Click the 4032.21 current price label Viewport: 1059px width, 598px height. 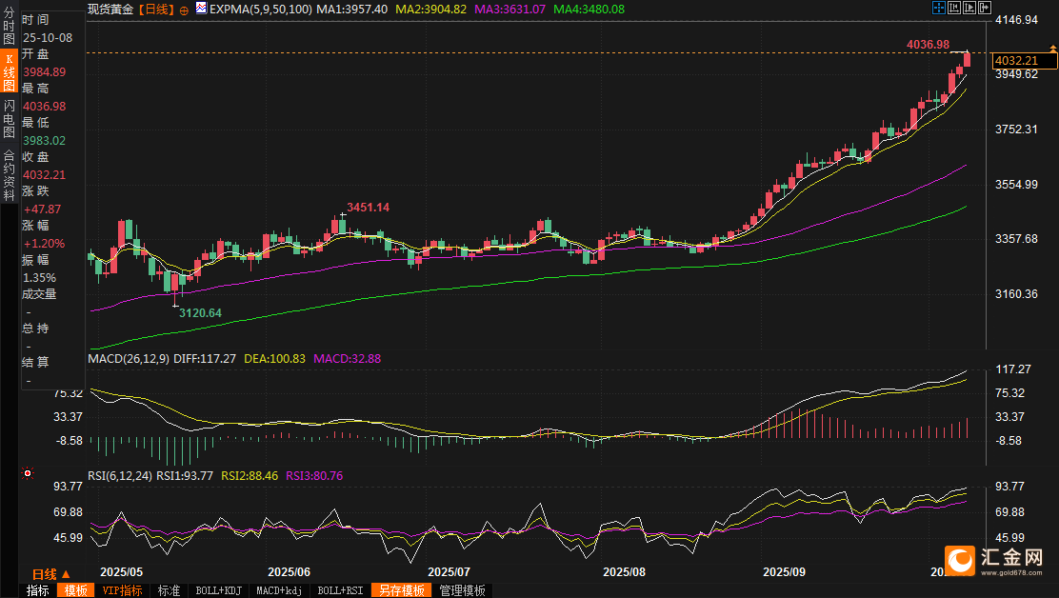(x=1023, y=61)
